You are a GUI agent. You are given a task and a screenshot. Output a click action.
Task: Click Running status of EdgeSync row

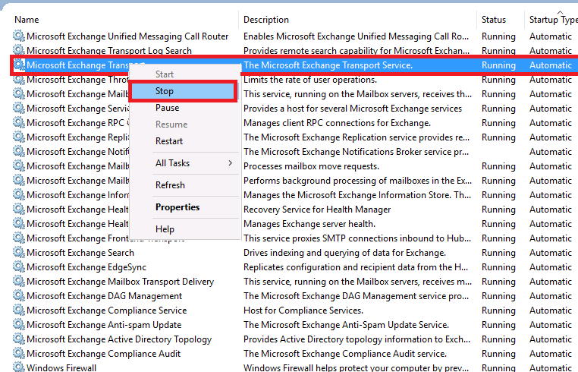point(498,267)
